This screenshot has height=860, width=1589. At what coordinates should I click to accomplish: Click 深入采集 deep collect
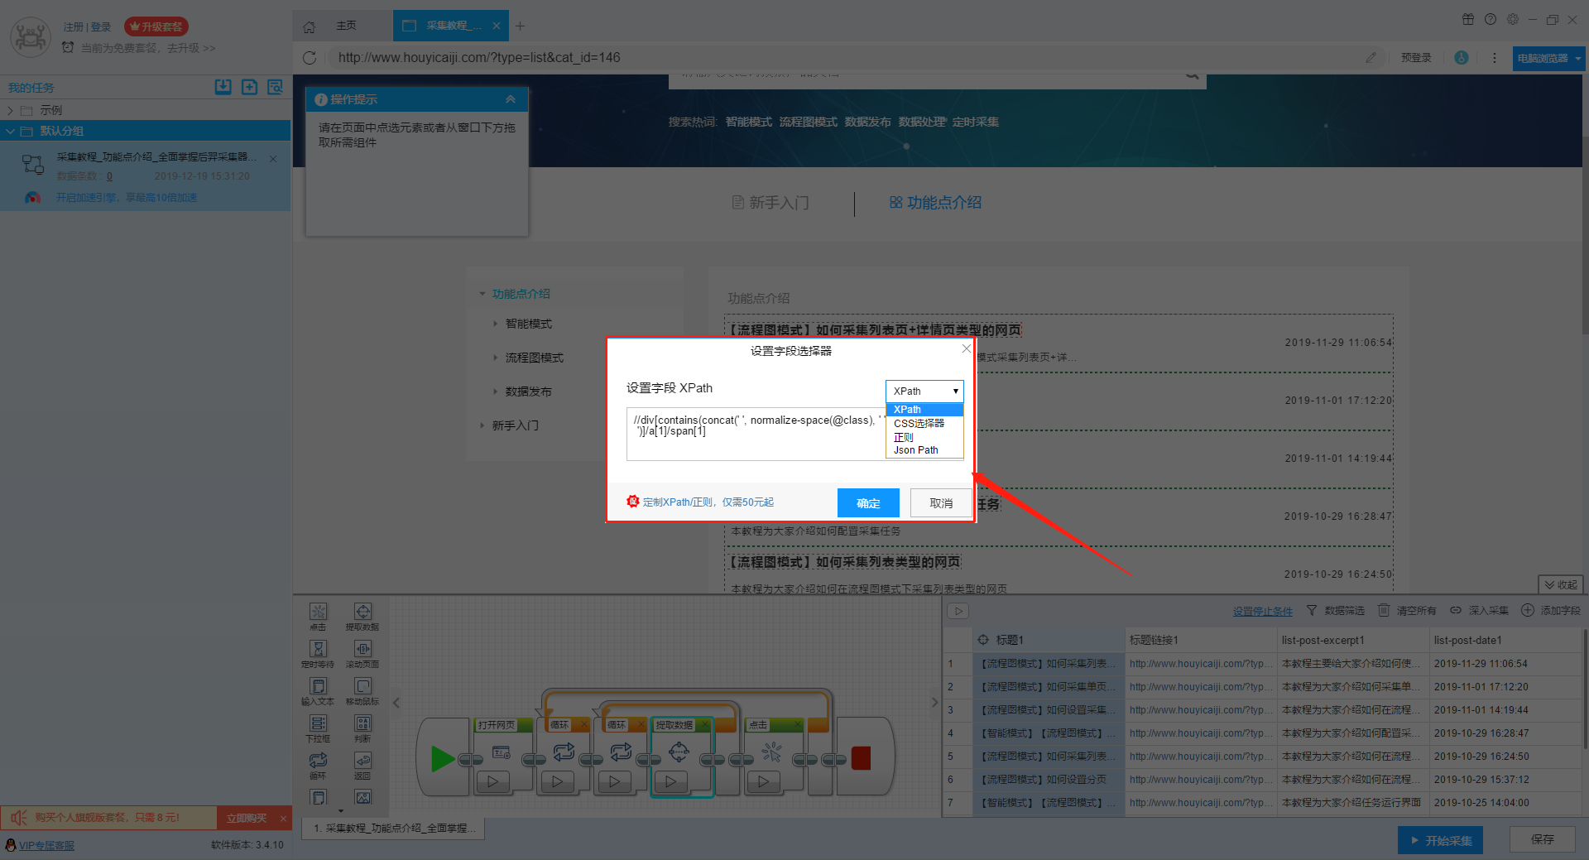pyautogui.click(x=1479, y=611)
